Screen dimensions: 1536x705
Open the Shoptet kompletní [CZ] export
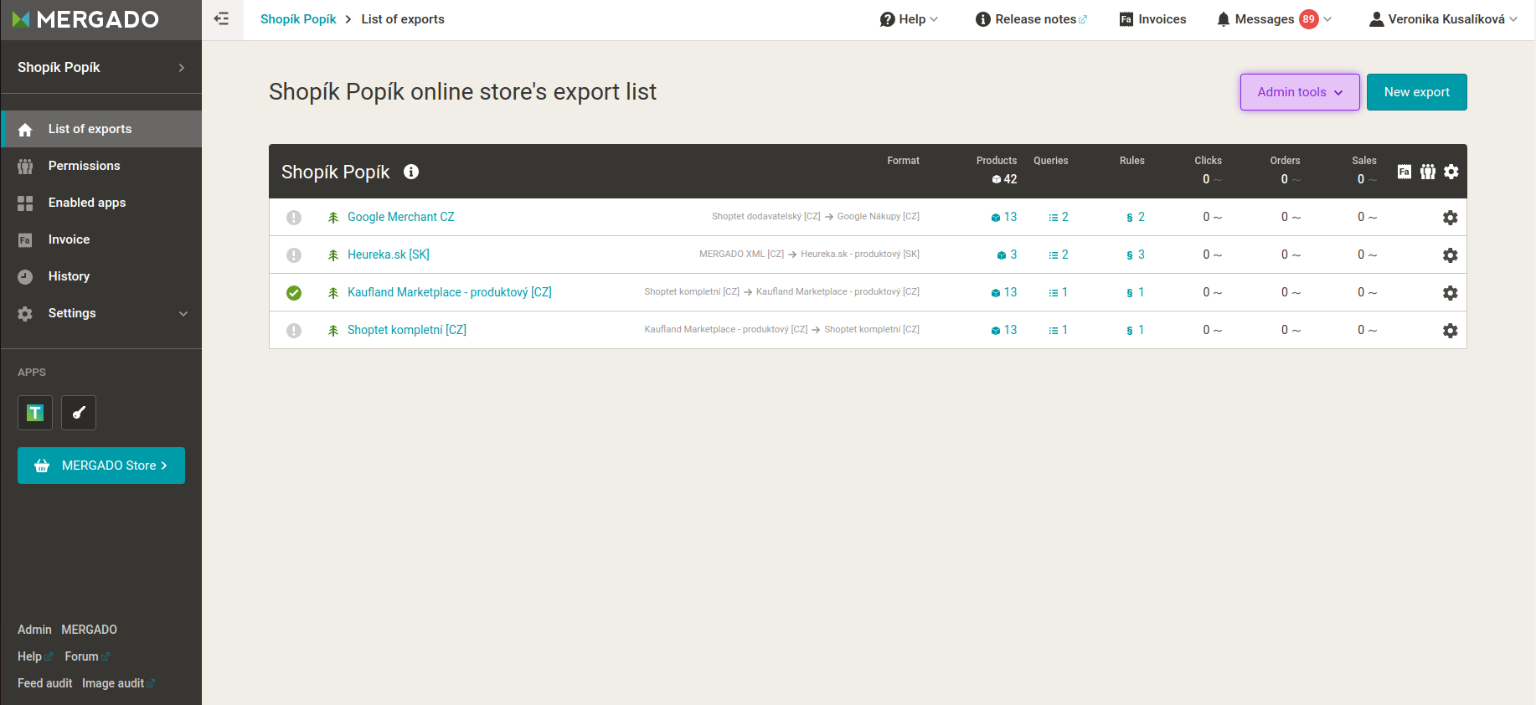tap(407, 330)
